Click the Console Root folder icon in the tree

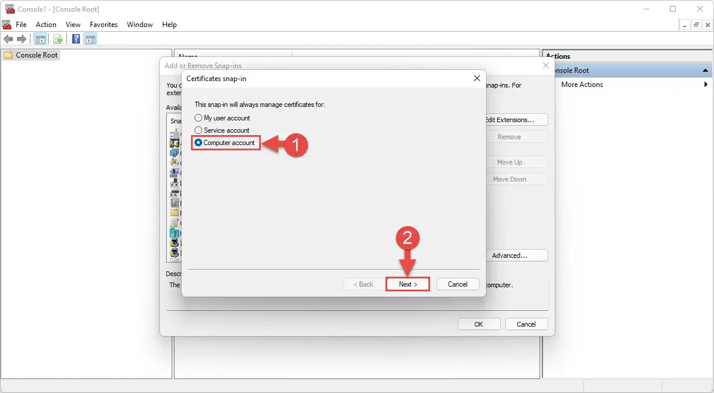point(8,55)
